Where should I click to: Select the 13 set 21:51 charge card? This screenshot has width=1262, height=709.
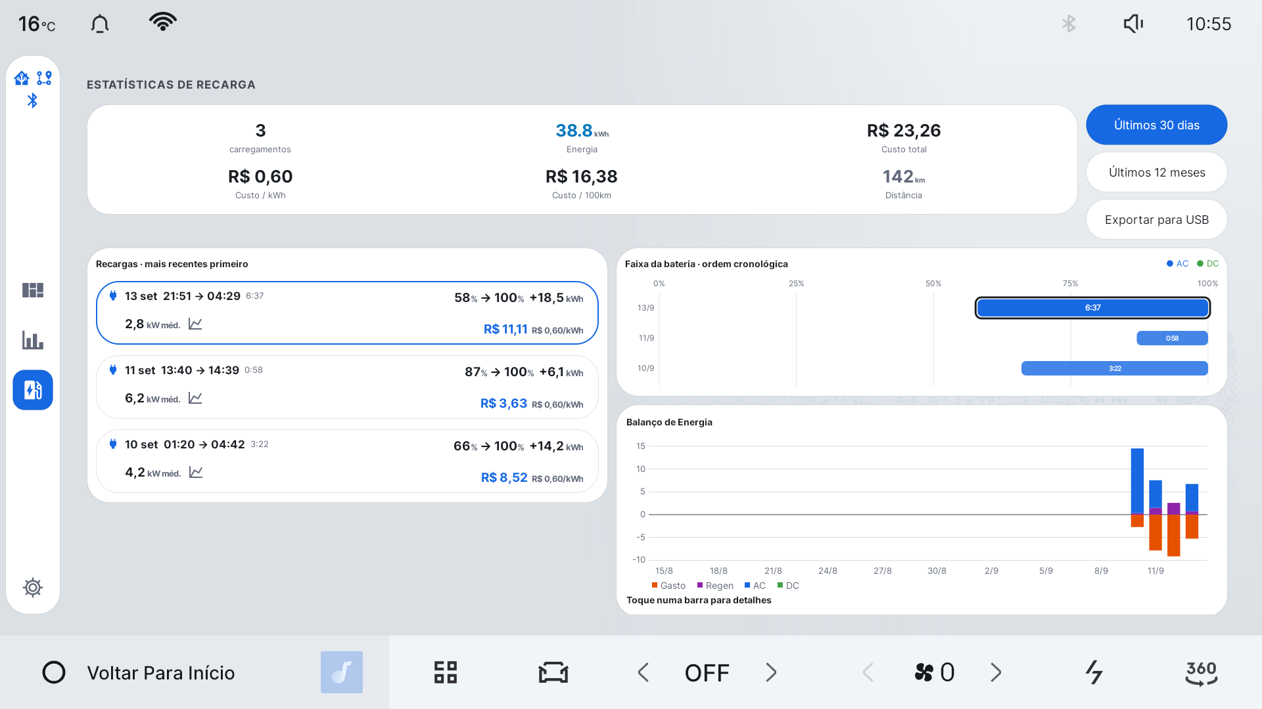click(347, 312)
